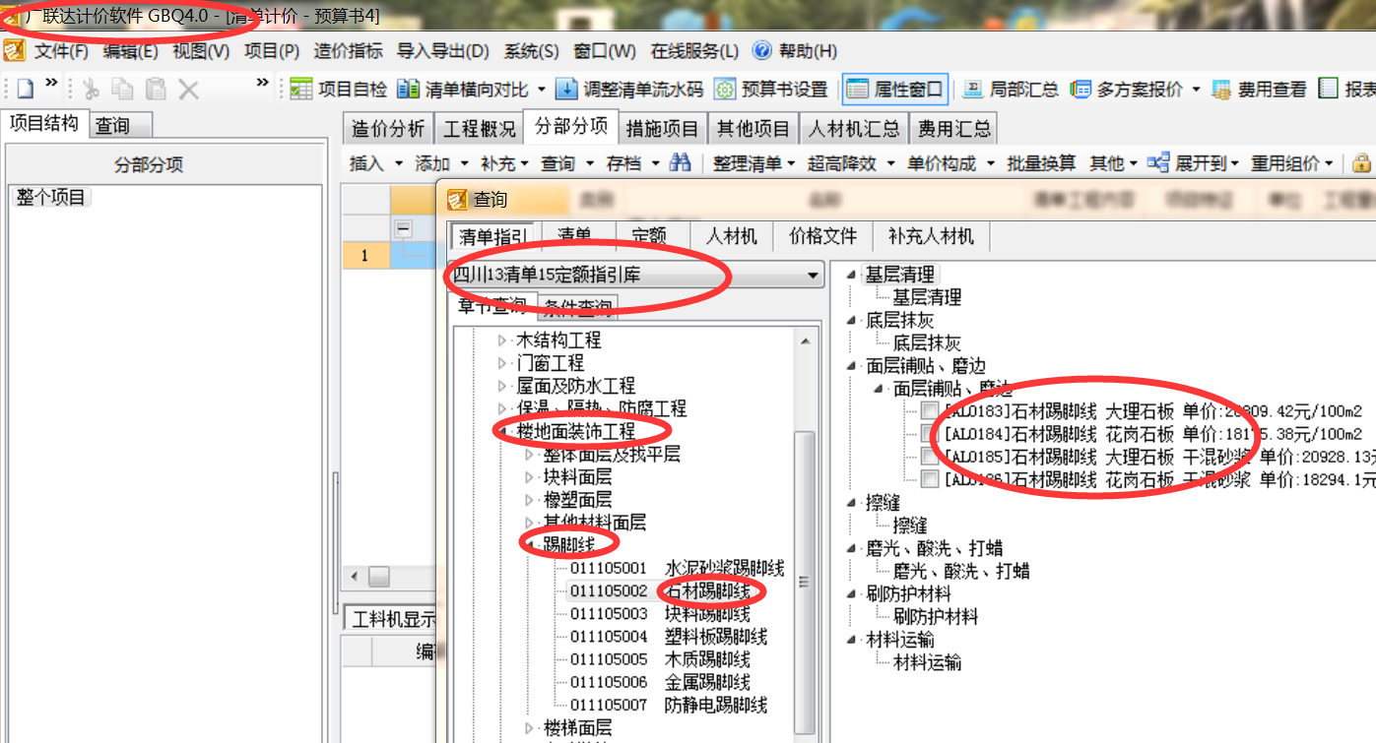Check AL0183 石材踢脚线 大理石板 checkbox

(930, 411)
